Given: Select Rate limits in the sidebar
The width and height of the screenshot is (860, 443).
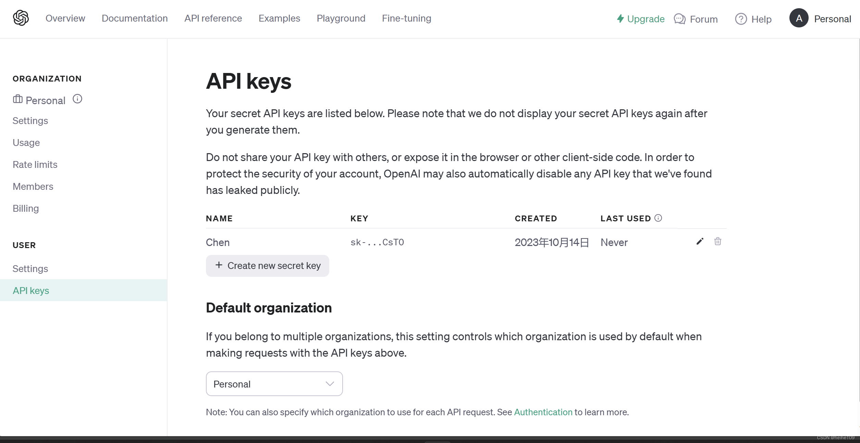Looking at the screenshot, I should [35, 164].
